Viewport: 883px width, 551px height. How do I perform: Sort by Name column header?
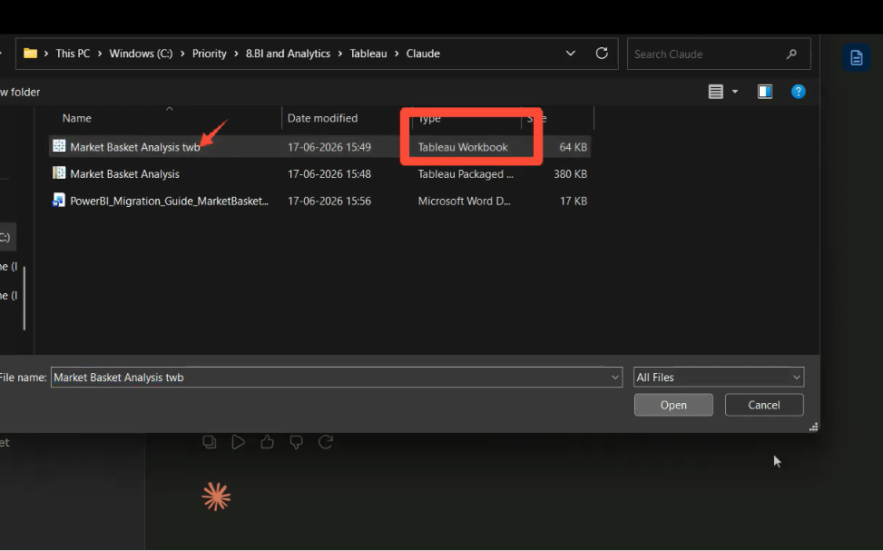point(77,118)
